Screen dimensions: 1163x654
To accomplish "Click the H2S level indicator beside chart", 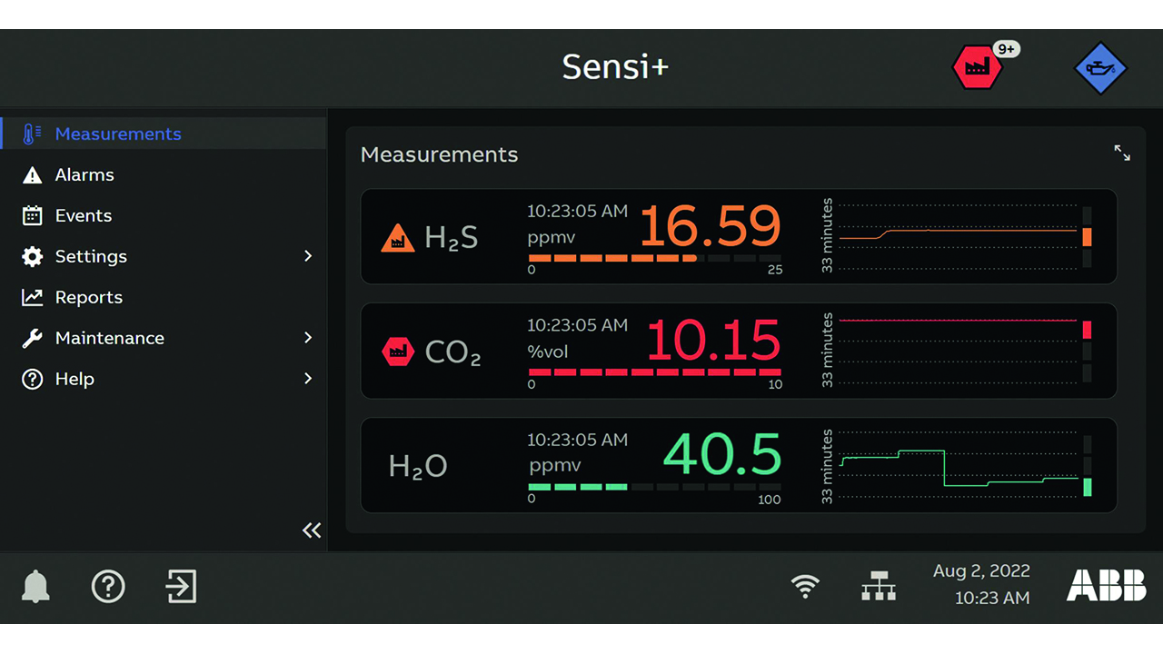I will tap(1087, 237).
